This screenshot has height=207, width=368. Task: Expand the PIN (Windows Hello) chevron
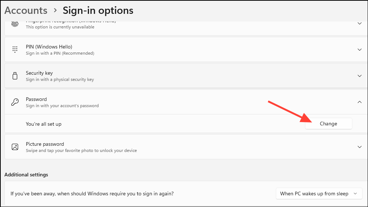point(360,50)
